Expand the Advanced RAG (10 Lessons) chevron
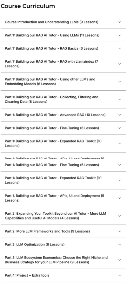The width and height of the screenshot is (127, 283). pyautogui.click(x=119, y=115)
